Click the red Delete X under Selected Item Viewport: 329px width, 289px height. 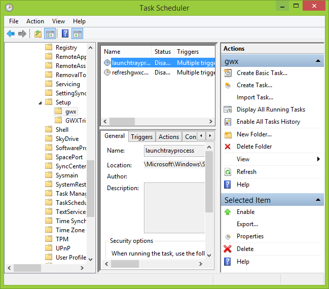[x=228, y=249]
